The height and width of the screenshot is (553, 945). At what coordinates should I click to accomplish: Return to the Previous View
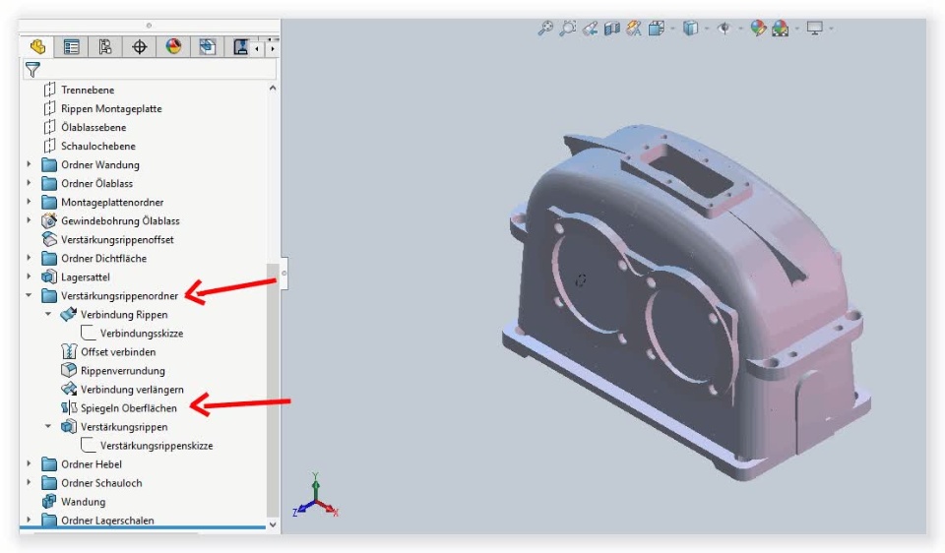[590, 28]
